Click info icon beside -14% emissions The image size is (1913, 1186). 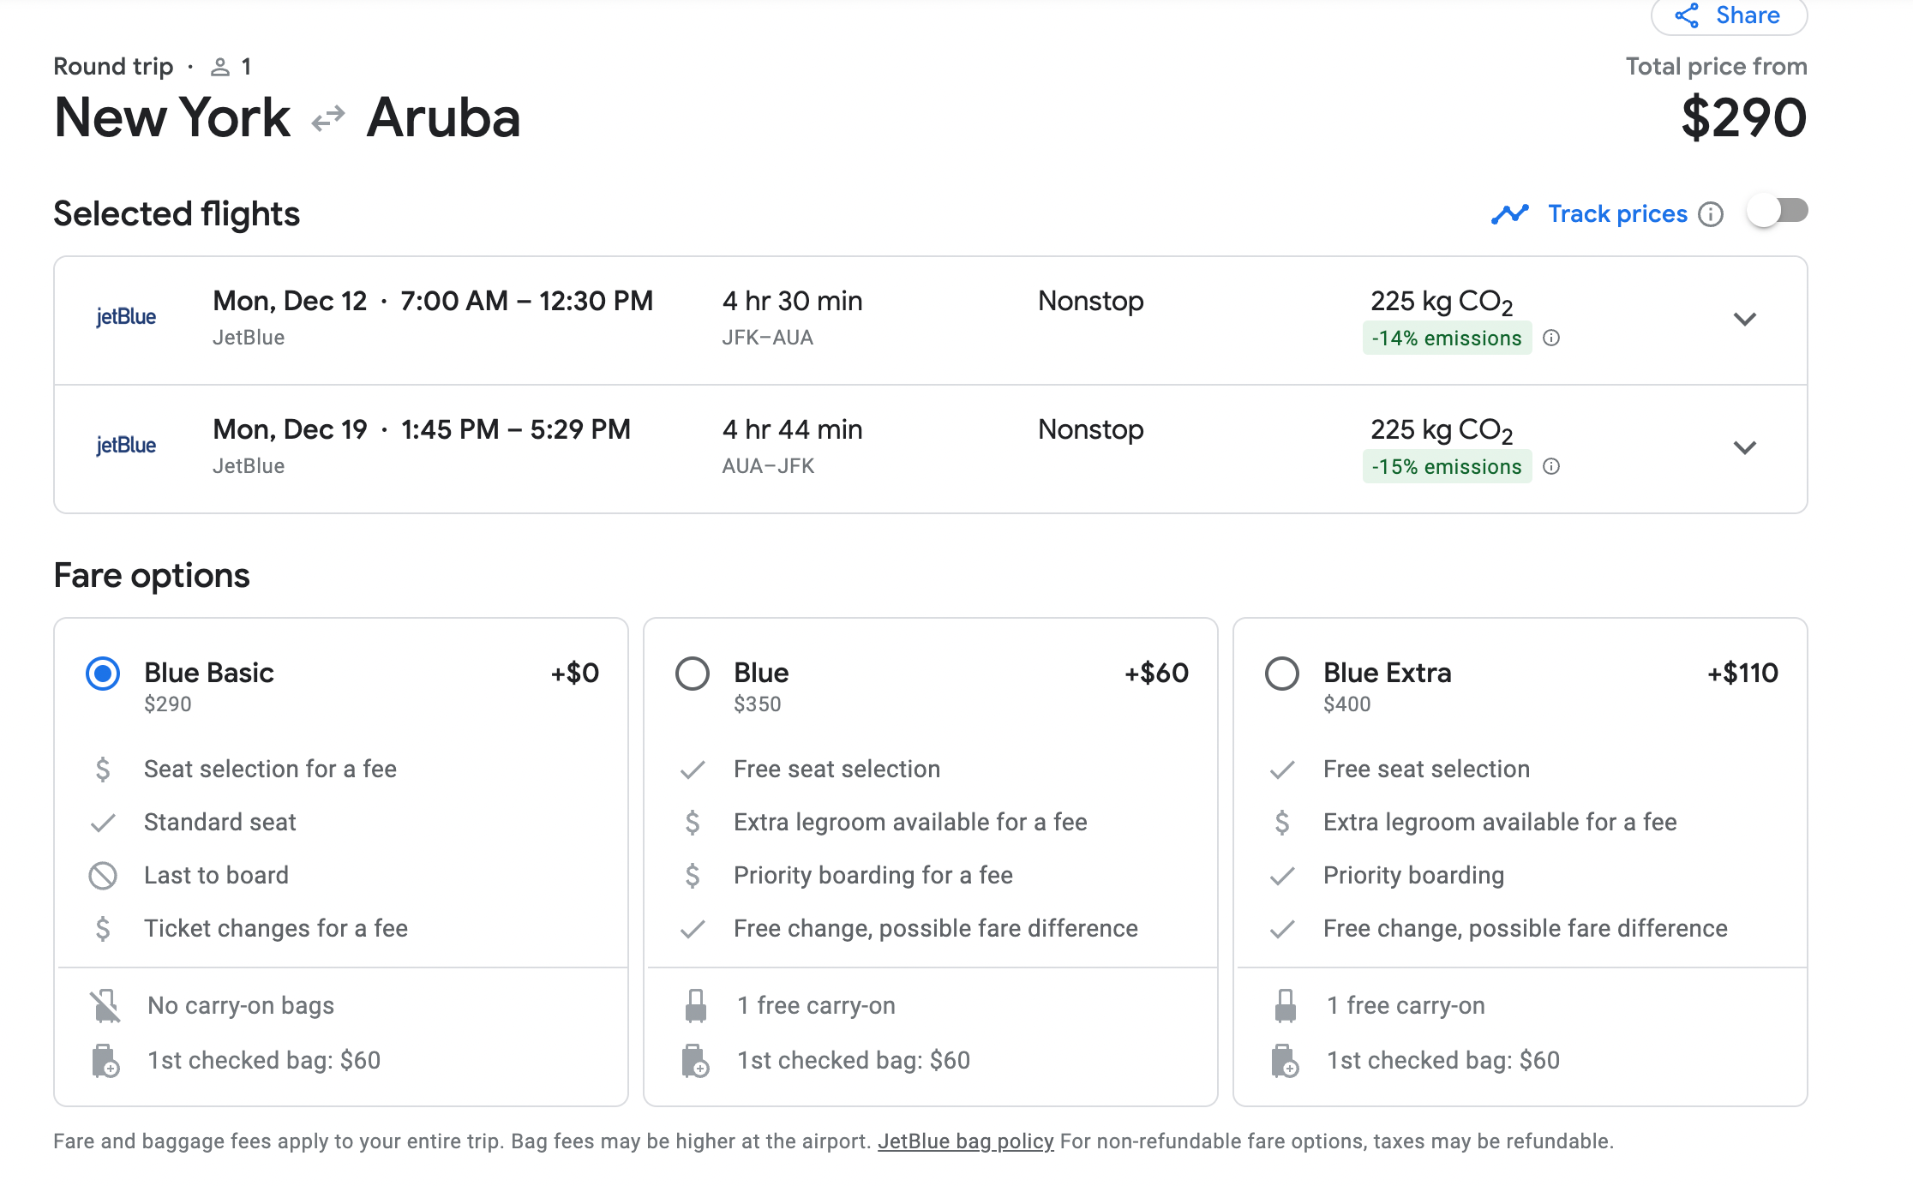coord(1551,338)
